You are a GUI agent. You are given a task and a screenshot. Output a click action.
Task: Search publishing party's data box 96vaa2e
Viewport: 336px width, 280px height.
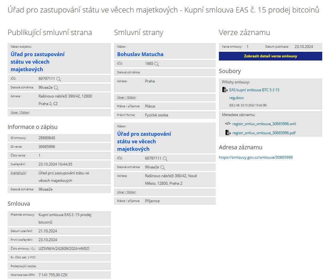[x=56, y=88]
